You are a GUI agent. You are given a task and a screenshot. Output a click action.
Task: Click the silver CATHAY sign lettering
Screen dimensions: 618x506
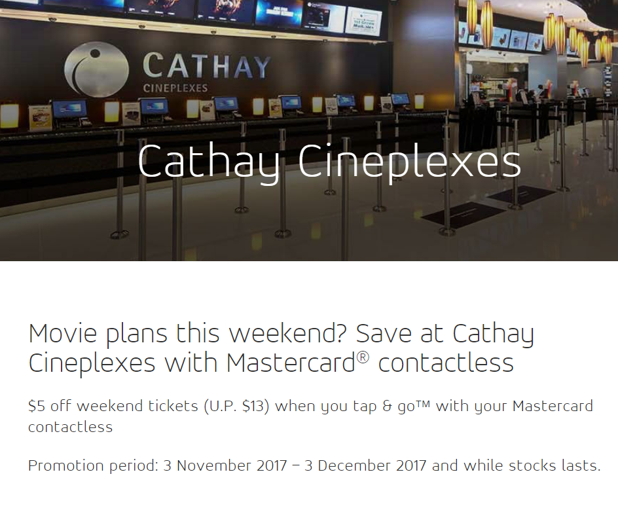[206, 66]
